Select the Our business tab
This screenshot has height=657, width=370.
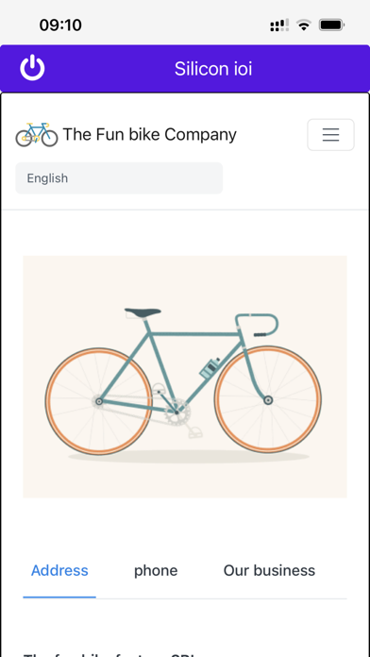[269, 571]
